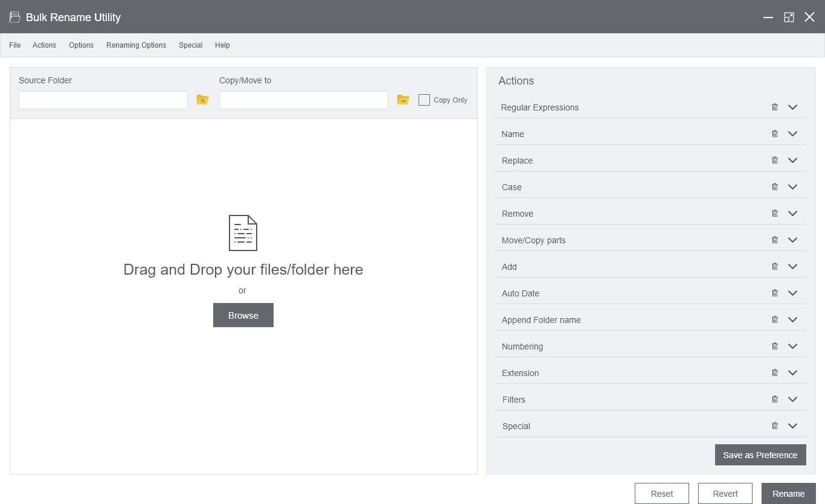Click the Revert button

(x=725, y=493)
